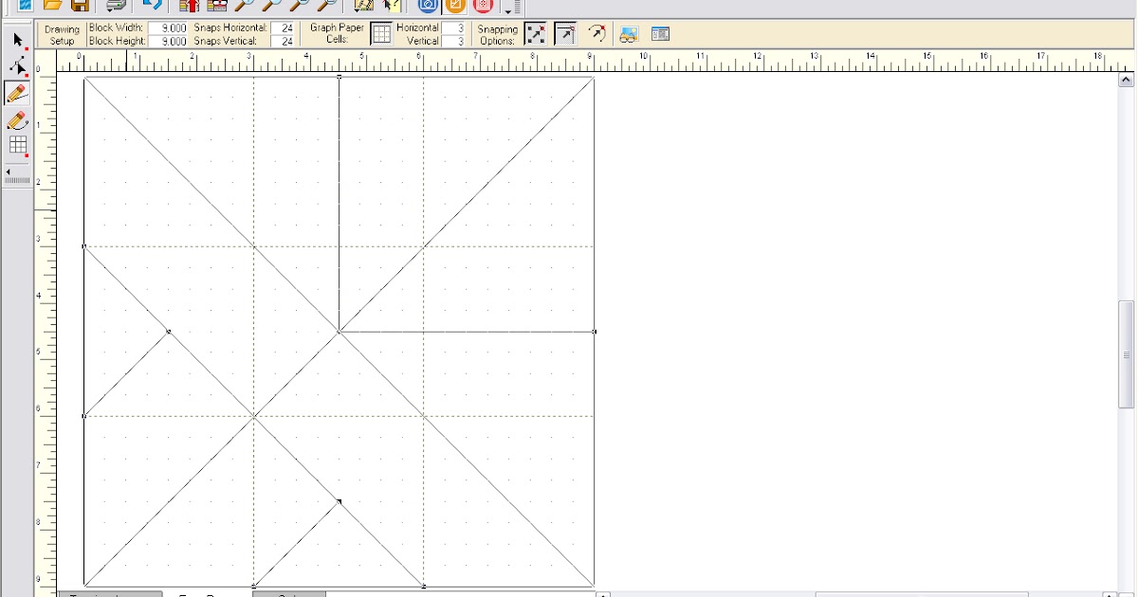Open the toolbar options dropdown arrow
Screen dimensions: 1138x597
point(509,11)
